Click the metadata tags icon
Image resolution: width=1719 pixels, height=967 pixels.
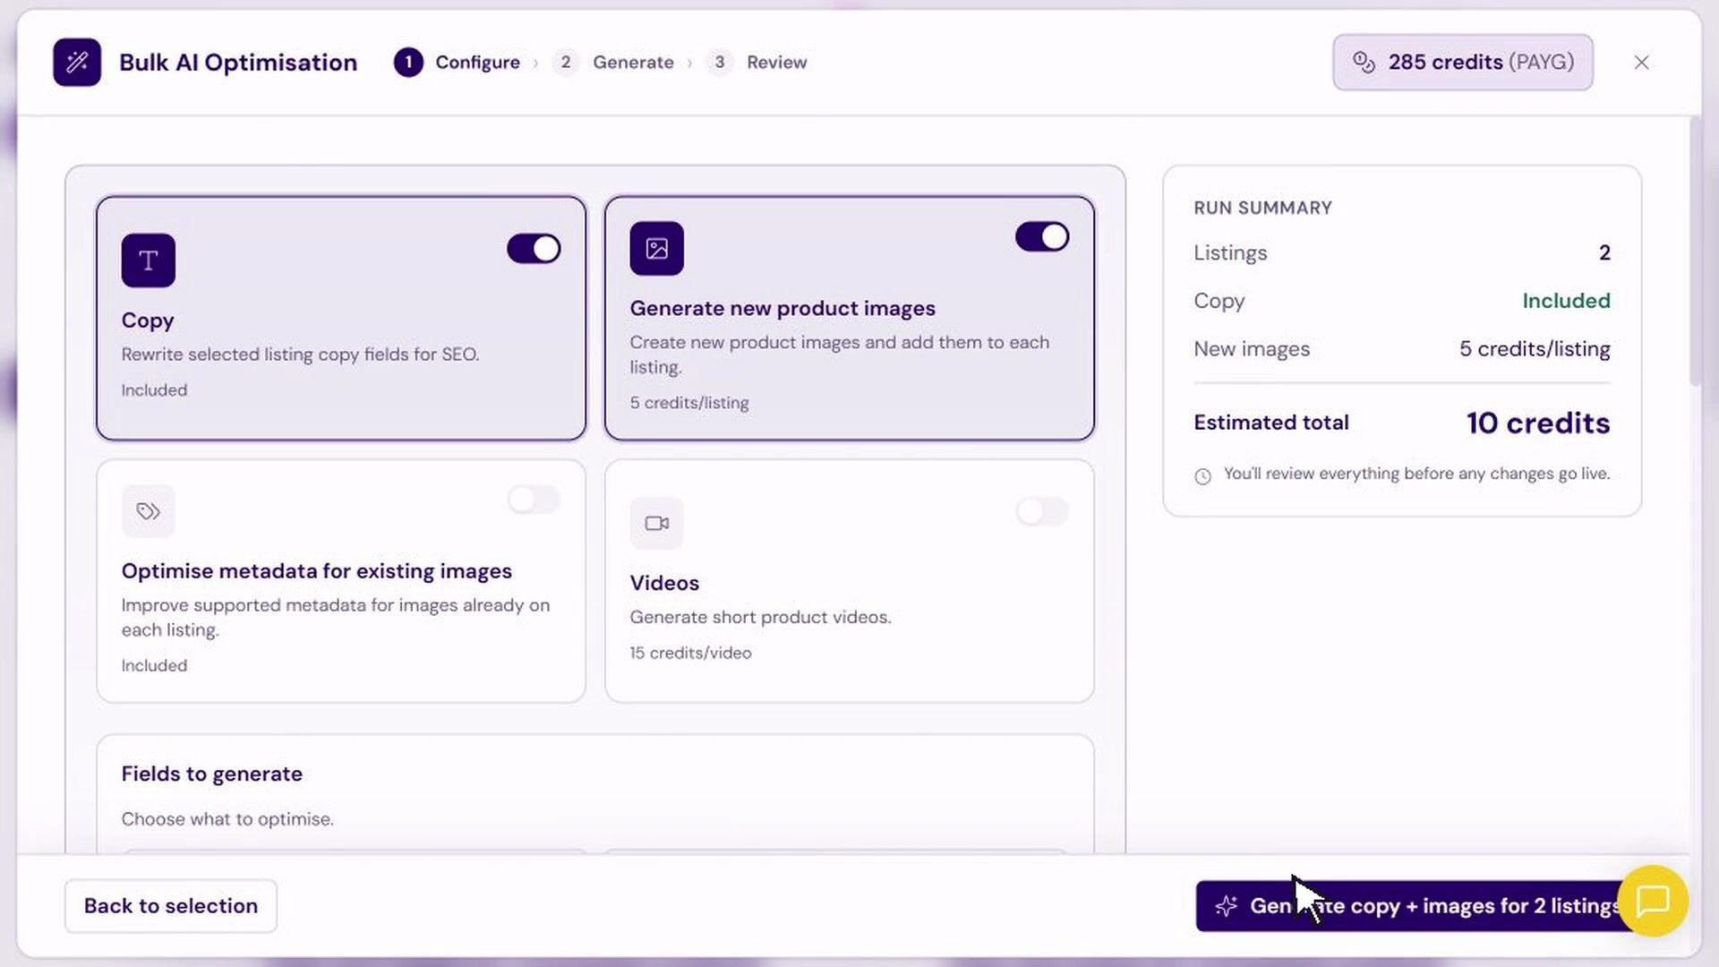tap(149, 511)
